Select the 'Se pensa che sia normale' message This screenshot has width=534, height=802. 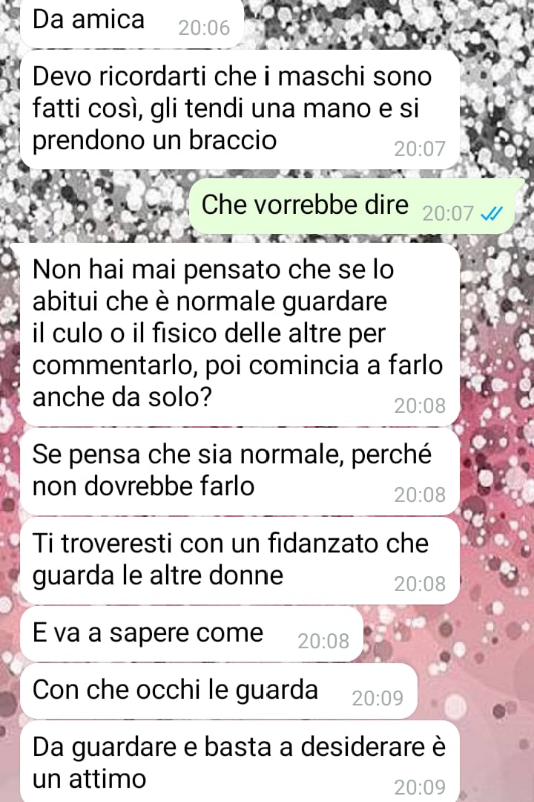coord(240,471)
